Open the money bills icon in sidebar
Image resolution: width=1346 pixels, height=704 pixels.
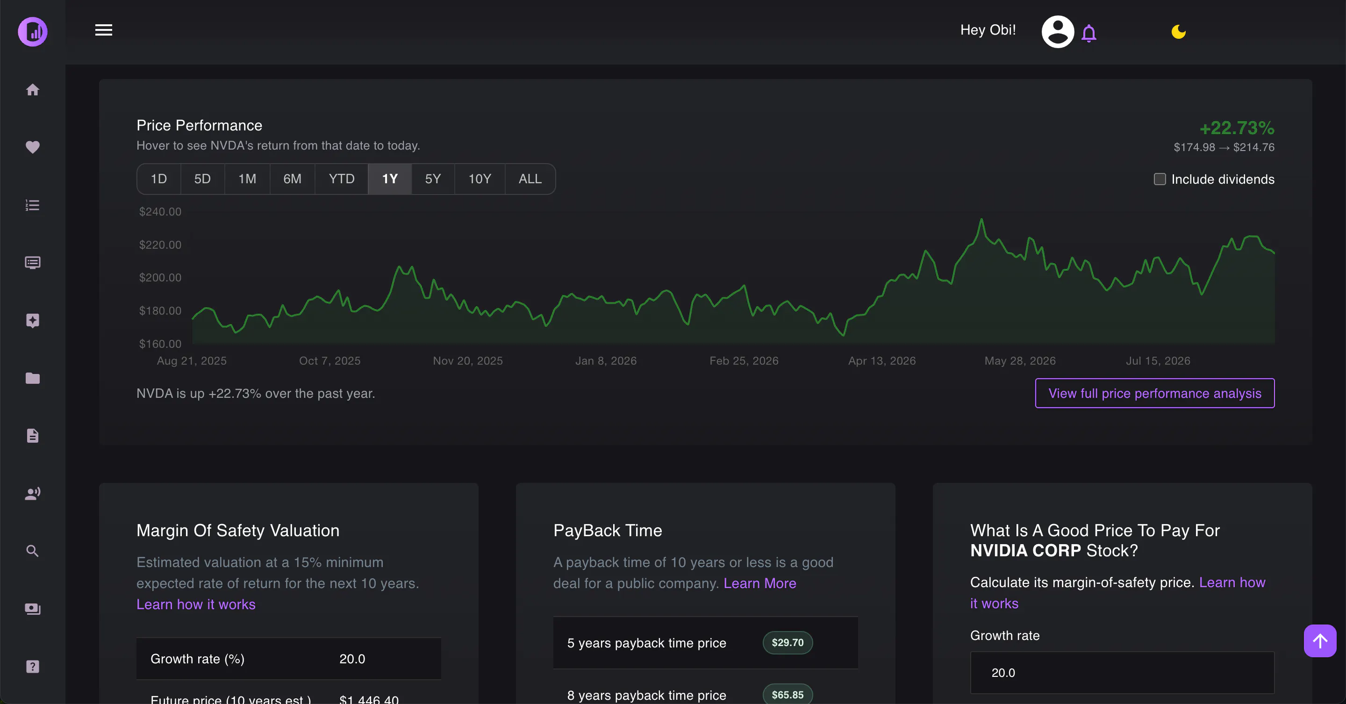32,608
